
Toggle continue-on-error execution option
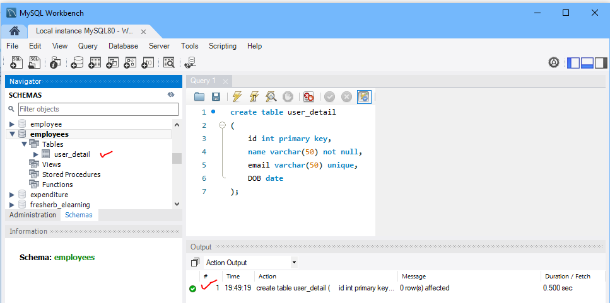click(x=308, y=96)
